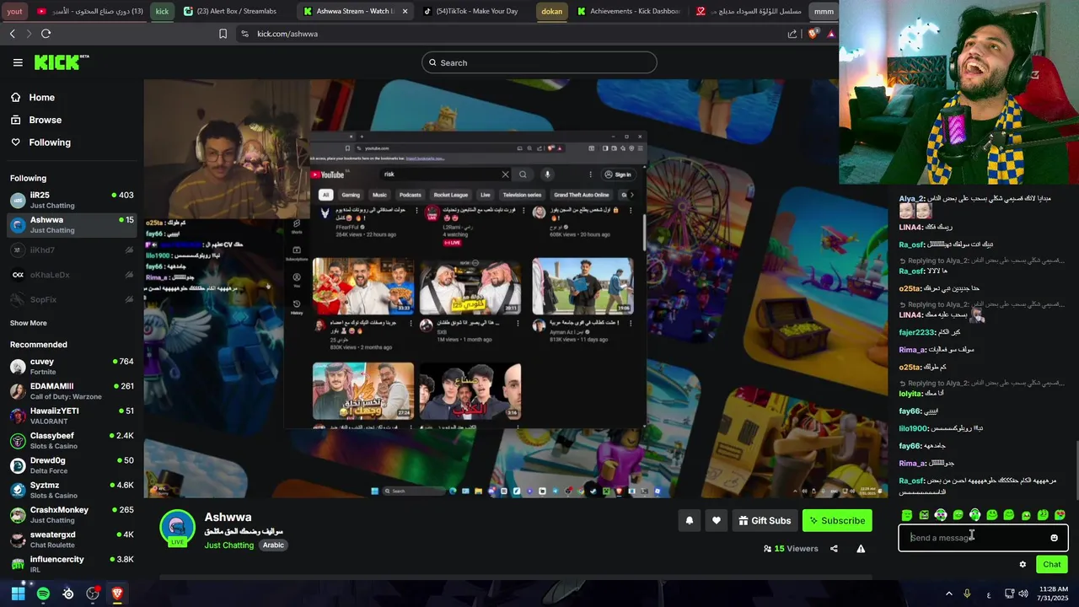Open offline channel oKhaLeDx
This screenshot has width=1079, height=607.
click(x=72, y=275)
